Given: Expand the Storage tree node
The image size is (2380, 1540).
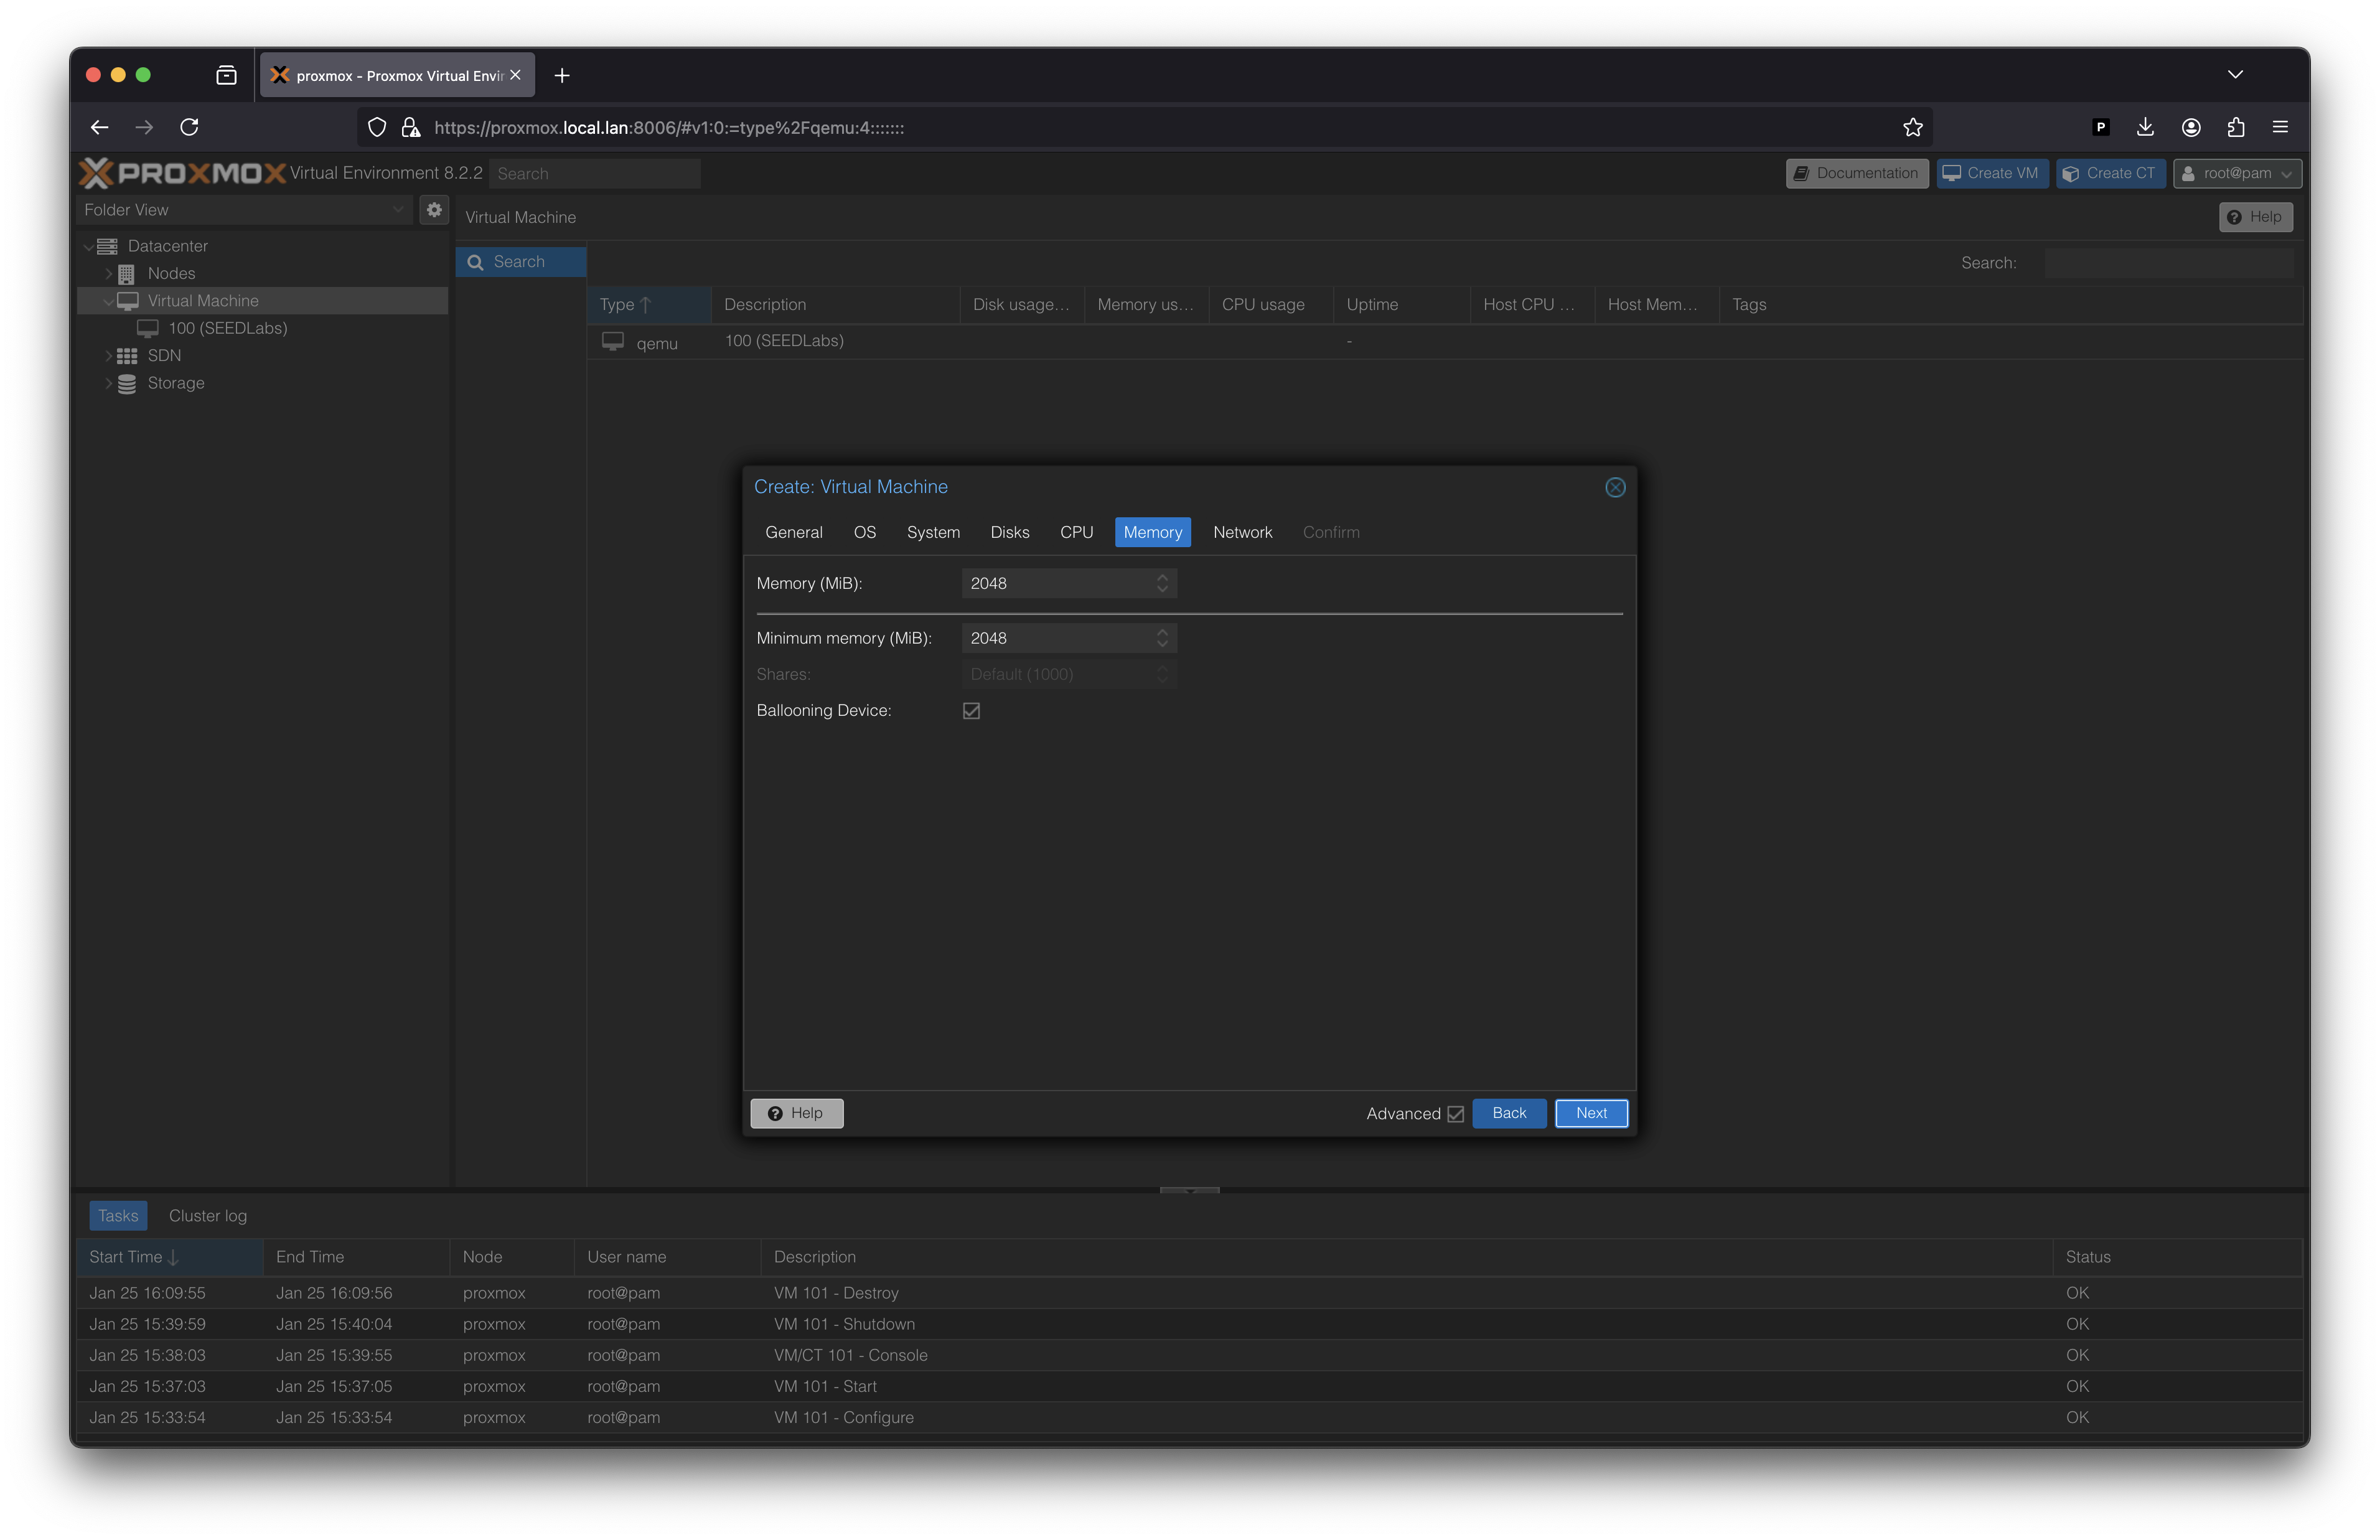Looking at the screenshot, I should tap(109, 383).
